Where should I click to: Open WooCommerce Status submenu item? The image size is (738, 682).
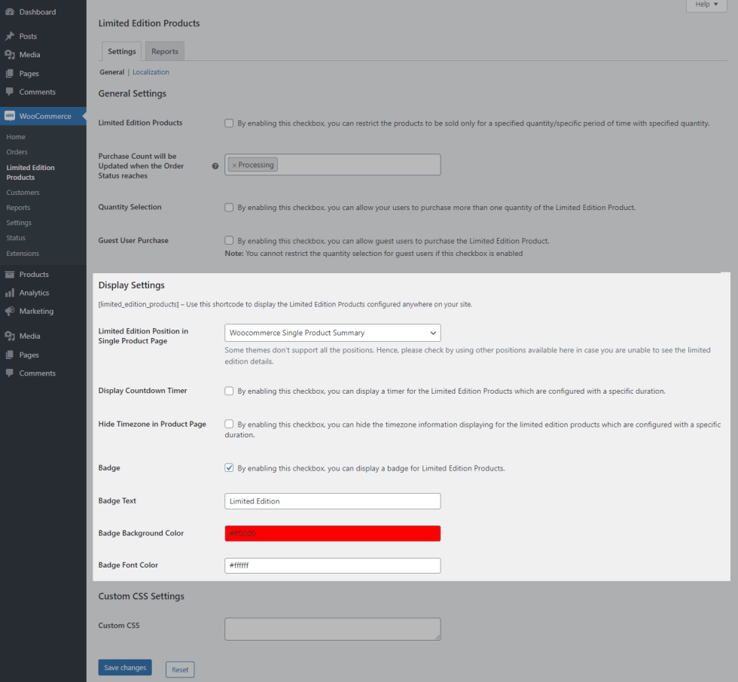click(16, 238)
